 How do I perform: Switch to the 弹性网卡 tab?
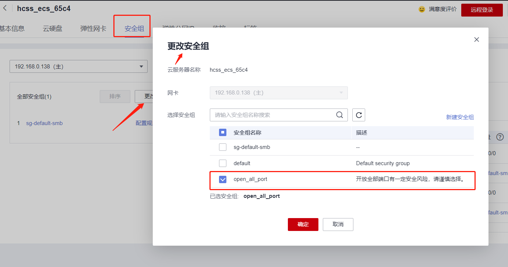tap(93, 29)
